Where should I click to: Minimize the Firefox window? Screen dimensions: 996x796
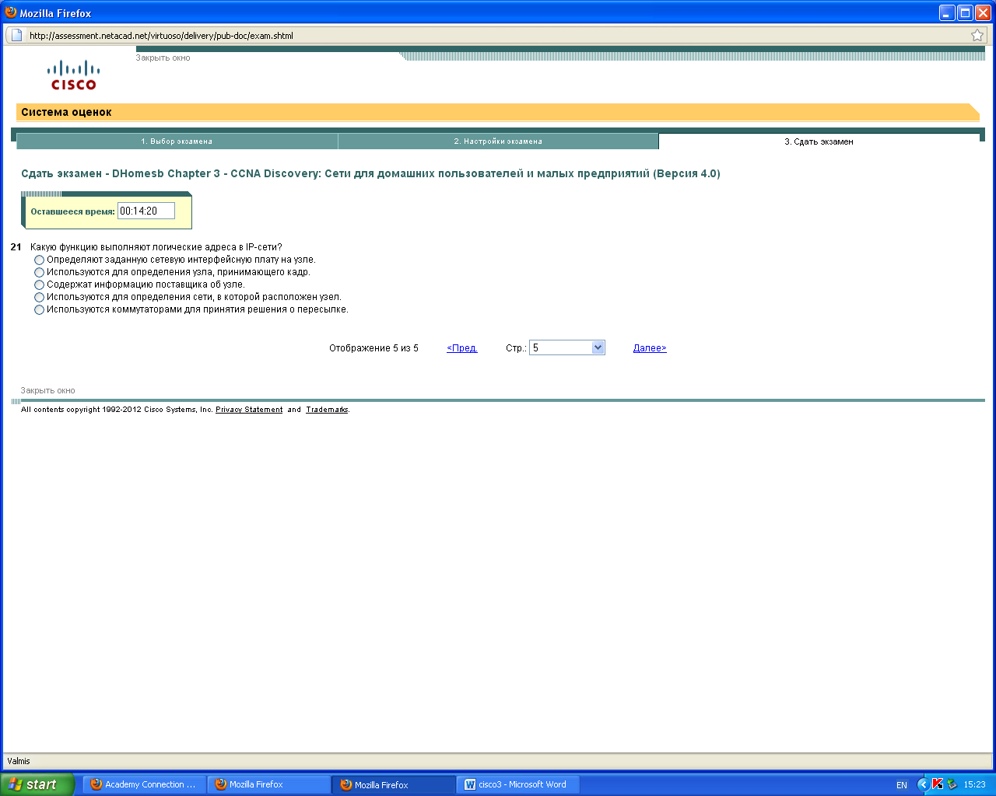[x=947, y=13]
